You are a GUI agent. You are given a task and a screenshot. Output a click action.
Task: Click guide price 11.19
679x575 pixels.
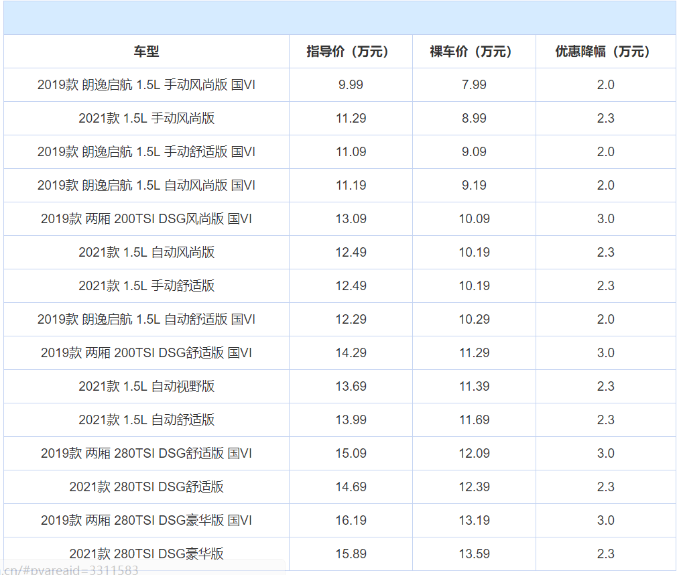pyautogui.click(x=351, y=186)
